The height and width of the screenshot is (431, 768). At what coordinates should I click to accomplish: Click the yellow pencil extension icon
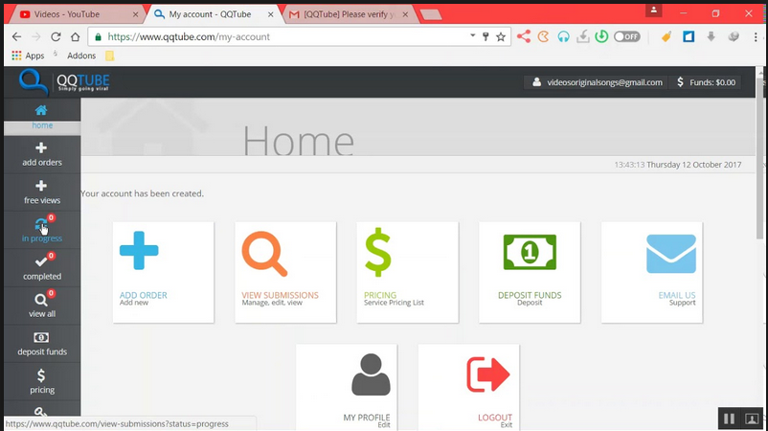pyautogui.click(x=666, y=36)
